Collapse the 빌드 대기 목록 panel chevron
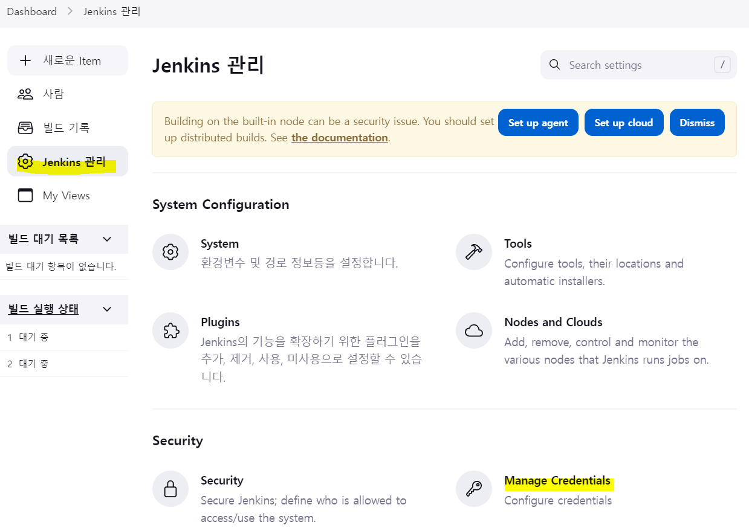The height and width of the screenshot is (528, 749). (x=107, y=239)
